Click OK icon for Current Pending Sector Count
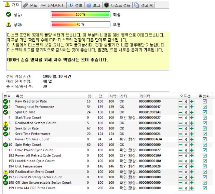The height and width of the screenshot is (194, 215). (5, 177)
